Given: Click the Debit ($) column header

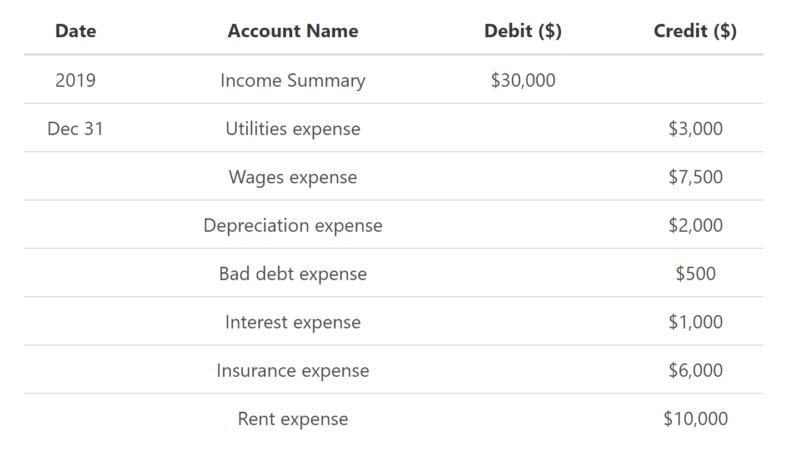Looking at the screenshot, I should click(x=523, y=31).
